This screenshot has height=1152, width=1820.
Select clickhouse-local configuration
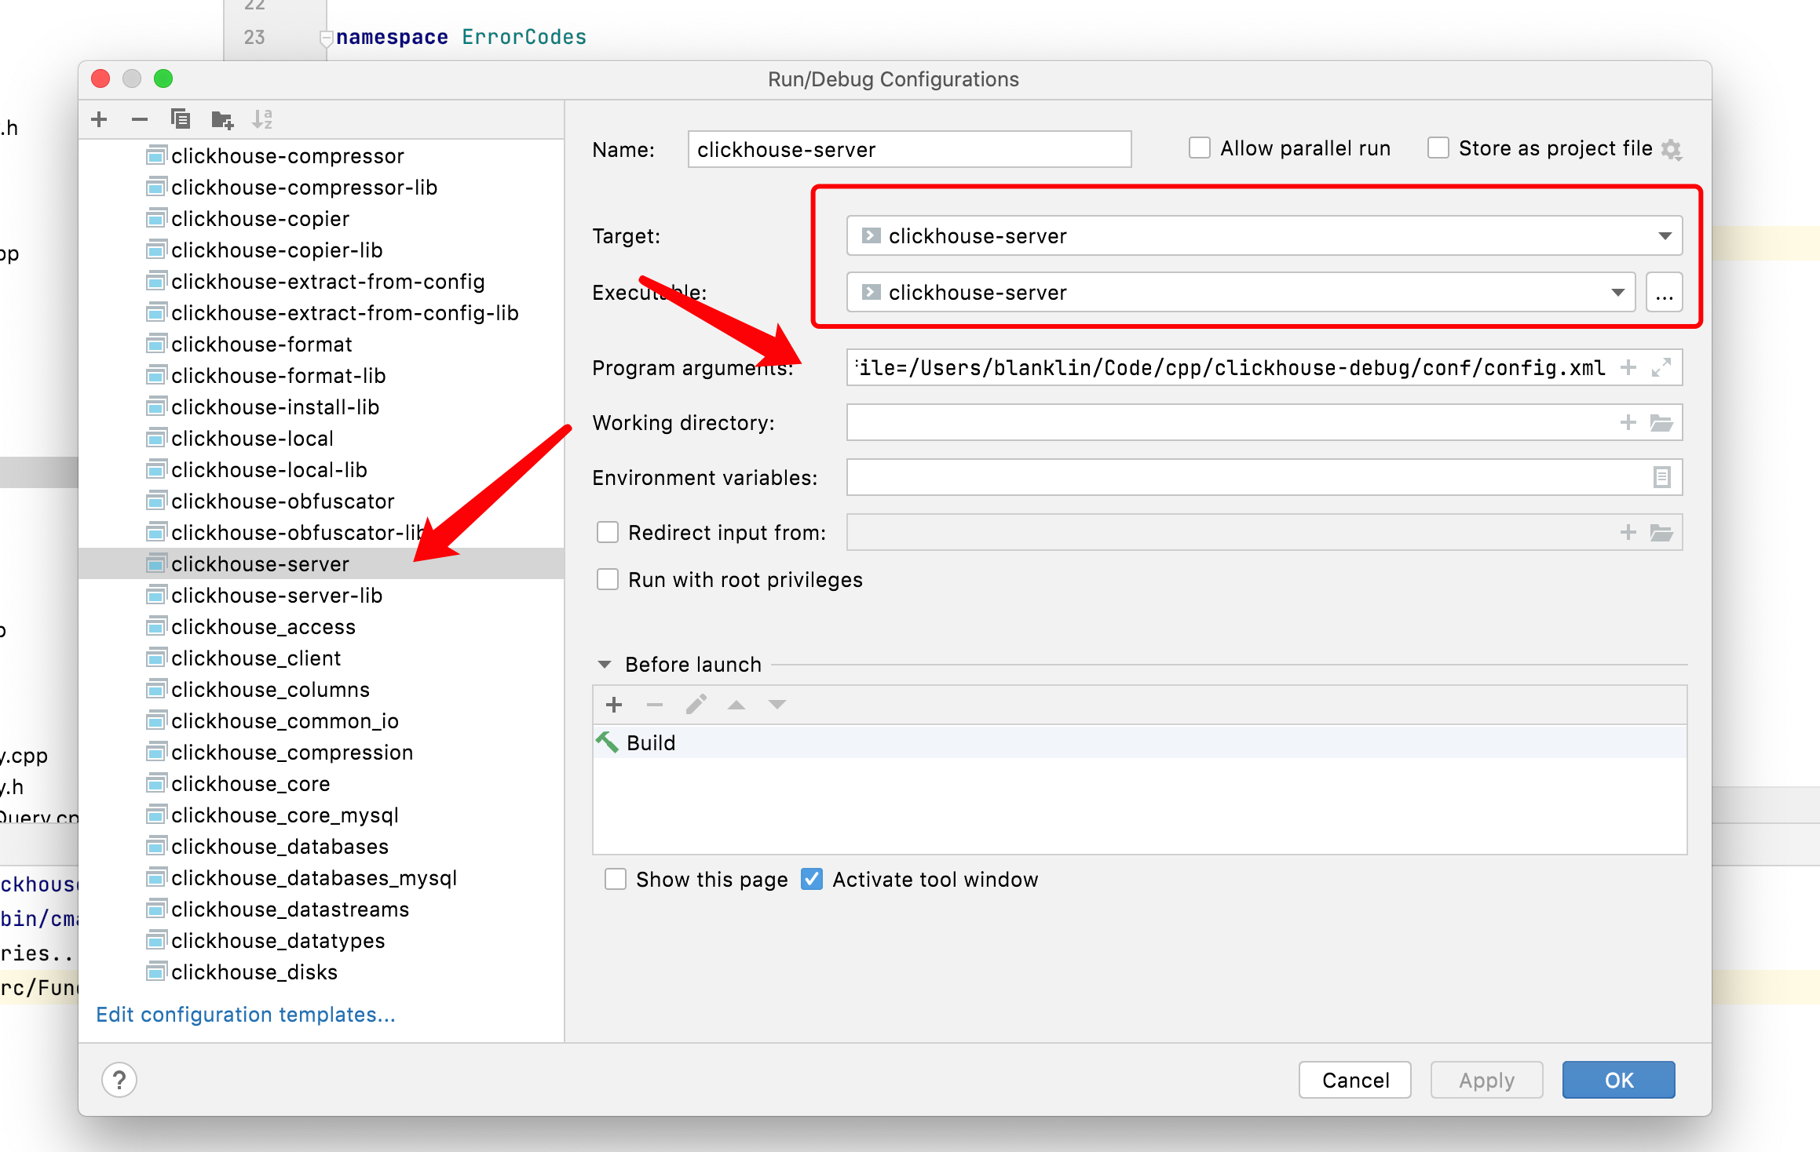(321, 438)
